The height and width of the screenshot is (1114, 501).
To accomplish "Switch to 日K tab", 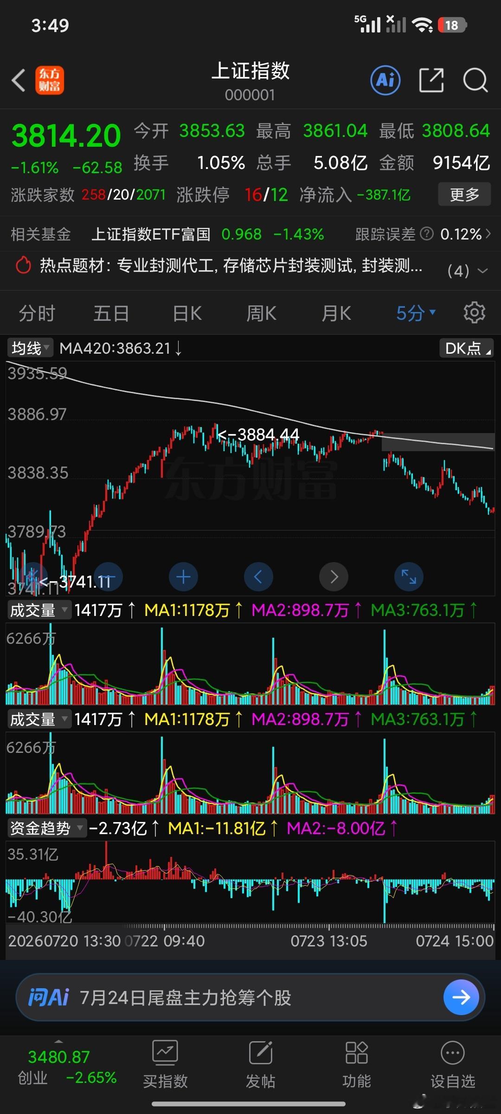I will pos(187,313).
